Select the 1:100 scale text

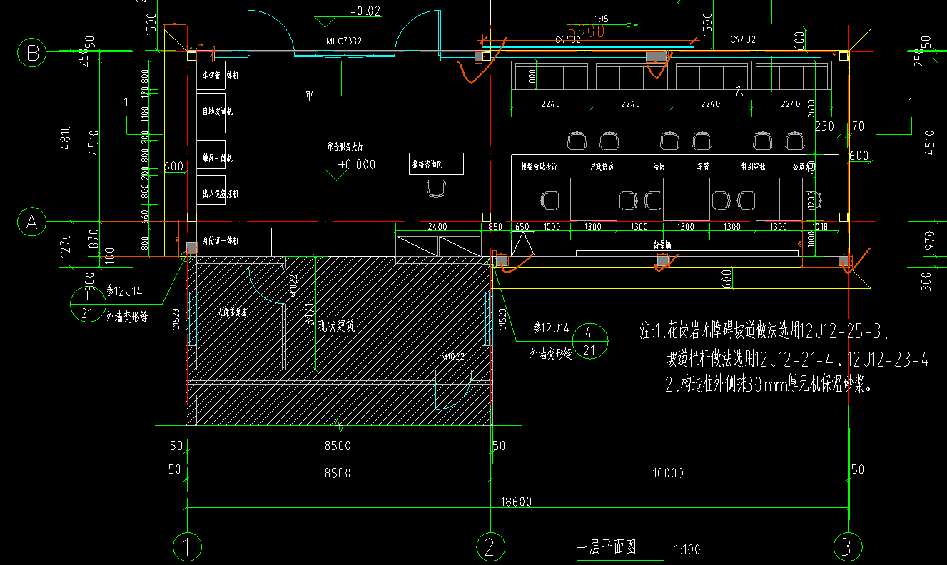(687, 549)
